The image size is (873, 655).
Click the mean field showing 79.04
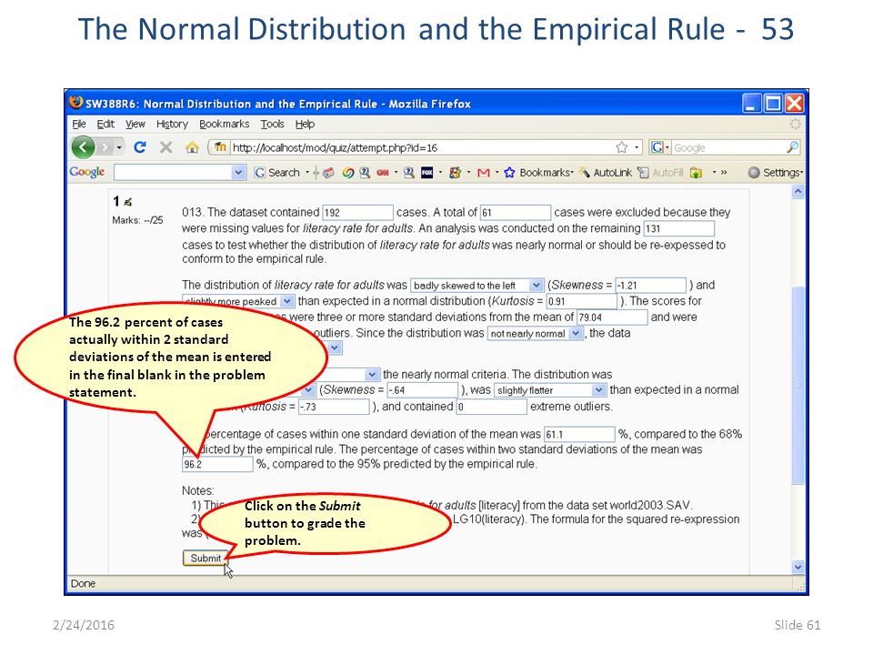click(x=612, y=317)
